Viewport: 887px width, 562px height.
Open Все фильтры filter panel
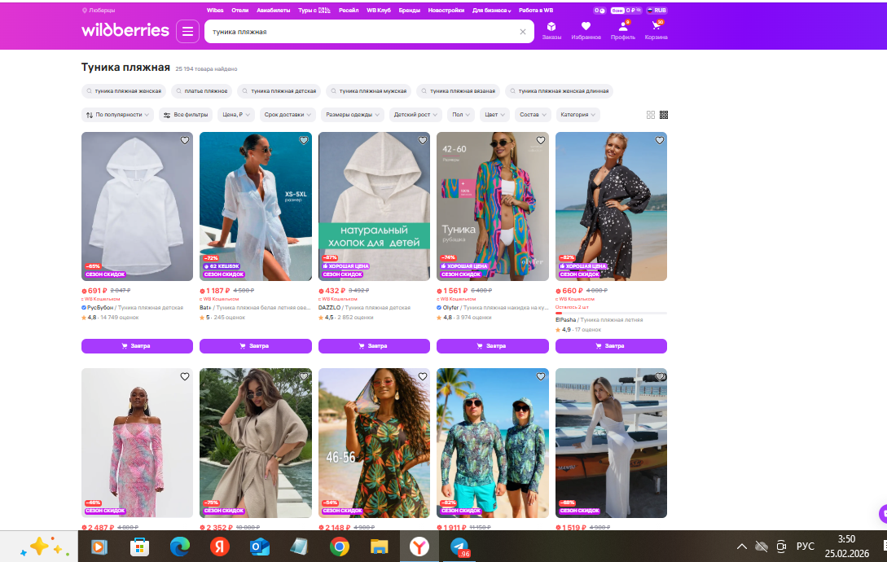tap(186, 115)
